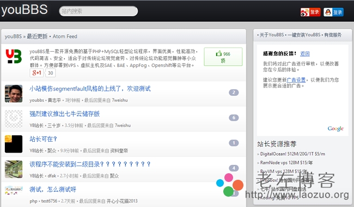This screenshot has width=354, height=207.
Task: Click the Google +1 button
Action: click(x=36, y=73)
